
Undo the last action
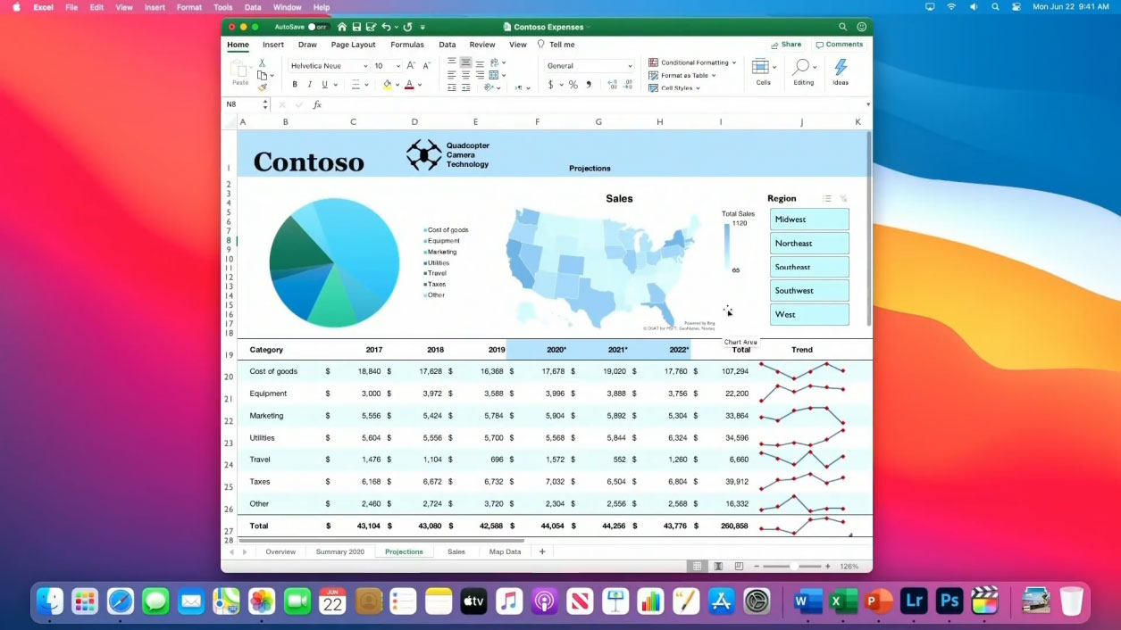[386, 27]
